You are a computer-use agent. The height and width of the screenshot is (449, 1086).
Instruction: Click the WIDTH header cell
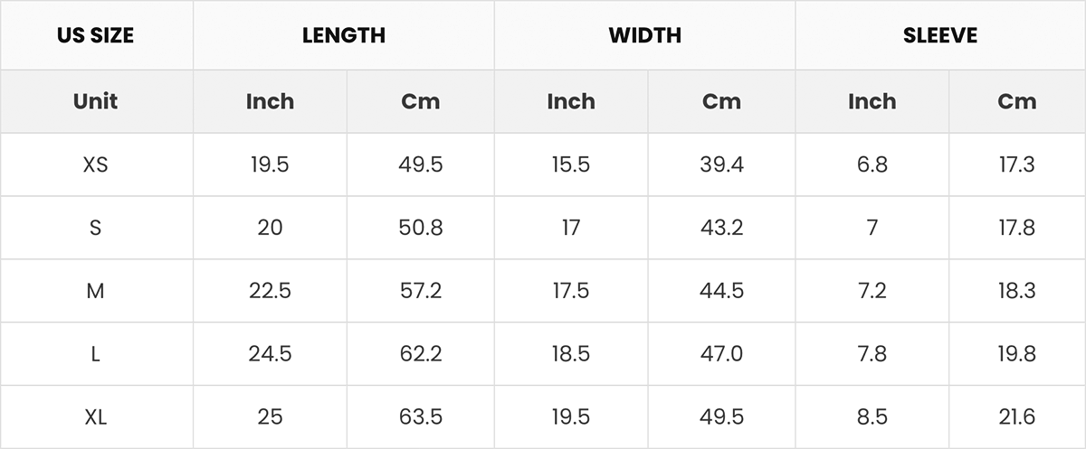point(645,35)
